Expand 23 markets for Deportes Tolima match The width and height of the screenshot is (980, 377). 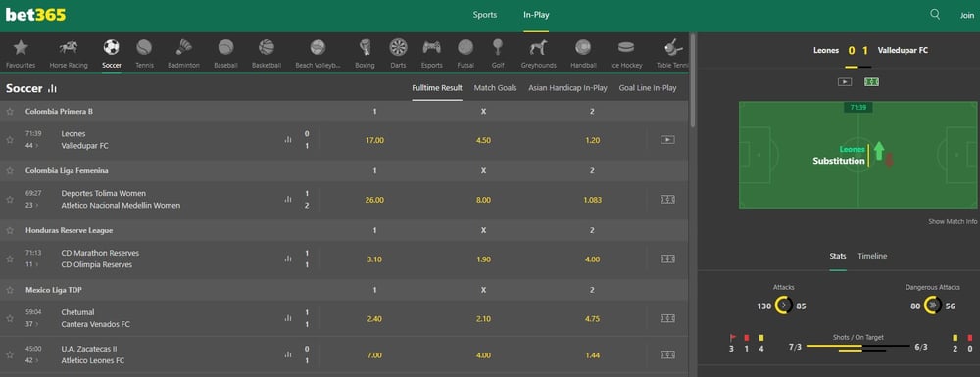coord(31,206)
